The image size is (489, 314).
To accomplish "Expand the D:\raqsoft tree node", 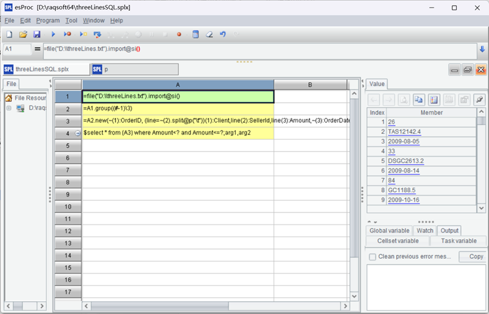I will tap(9, 108).
